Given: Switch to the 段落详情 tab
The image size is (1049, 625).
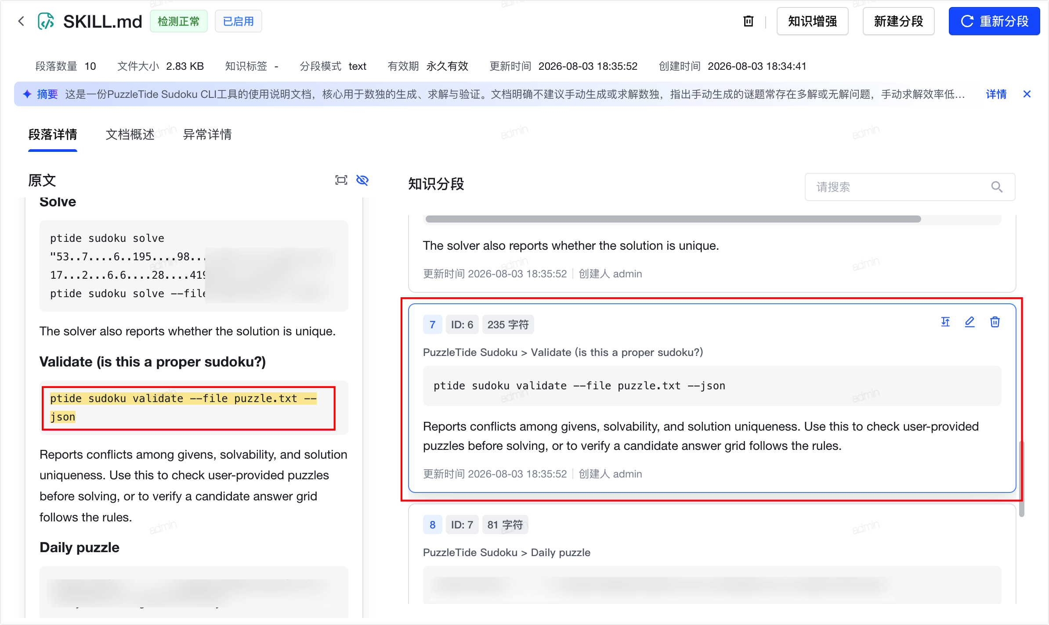Looking at the screenshot, I should (53, 134).
